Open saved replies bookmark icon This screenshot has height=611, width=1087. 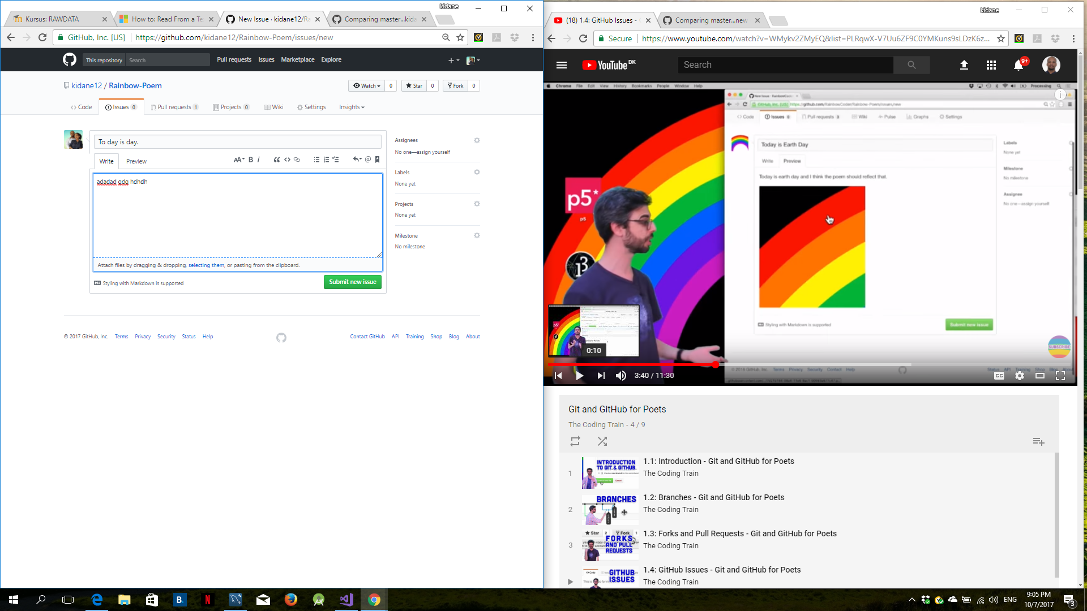pyautogui.click(x=378, y=160)
